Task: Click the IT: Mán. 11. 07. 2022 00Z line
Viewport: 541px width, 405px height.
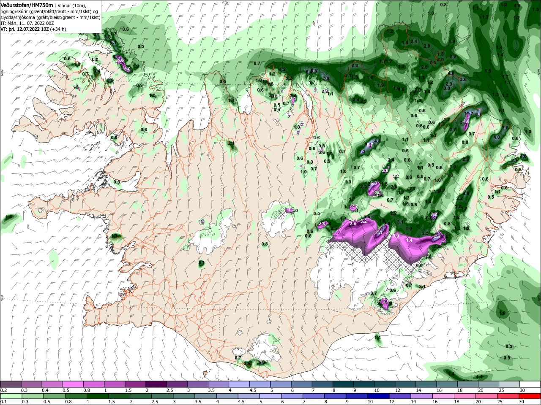Action: pyautogui.click(x=27, y=23)
